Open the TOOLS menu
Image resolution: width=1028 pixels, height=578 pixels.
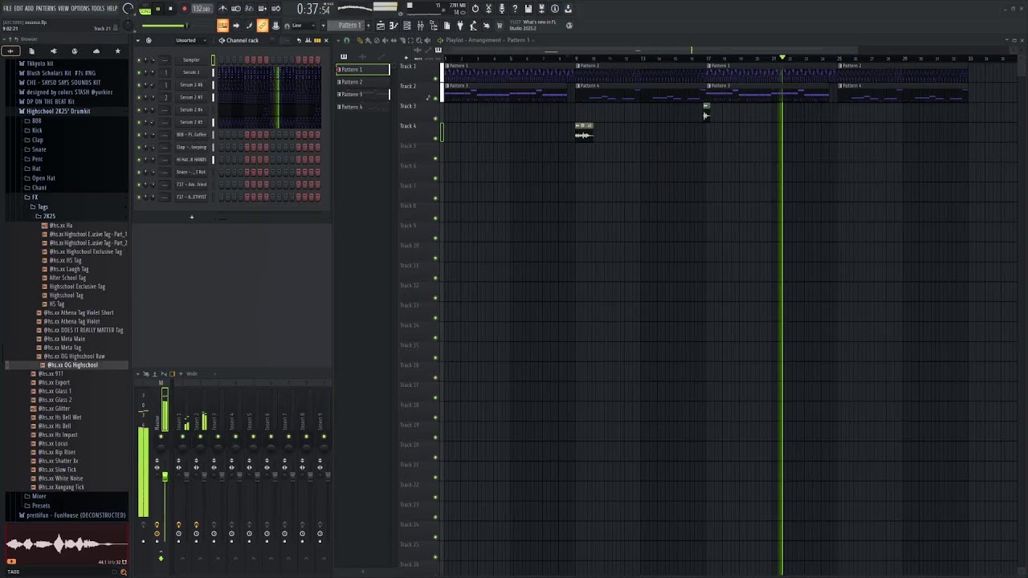(x=98, y=9)
